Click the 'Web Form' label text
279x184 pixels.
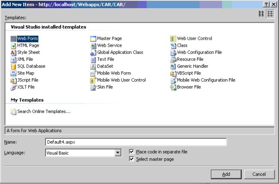click(x=27, y=39)
